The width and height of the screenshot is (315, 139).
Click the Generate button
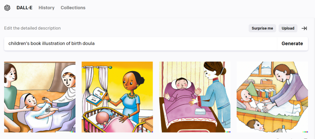click(292, 43)
